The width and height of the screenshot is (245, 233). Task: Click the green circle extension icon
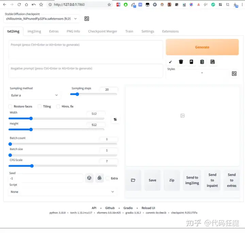126,5
